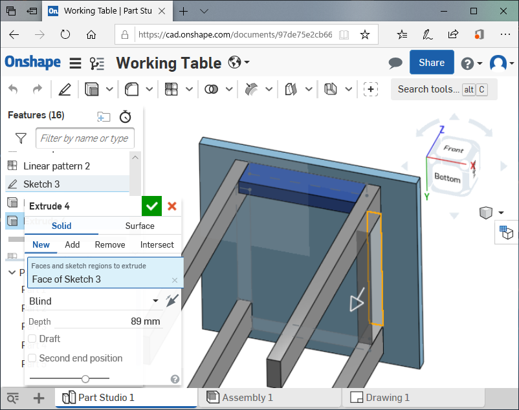519x410 pixels.
Task: Expand the Plane tool dropdown arrow
Action: (x=309, y=89)
